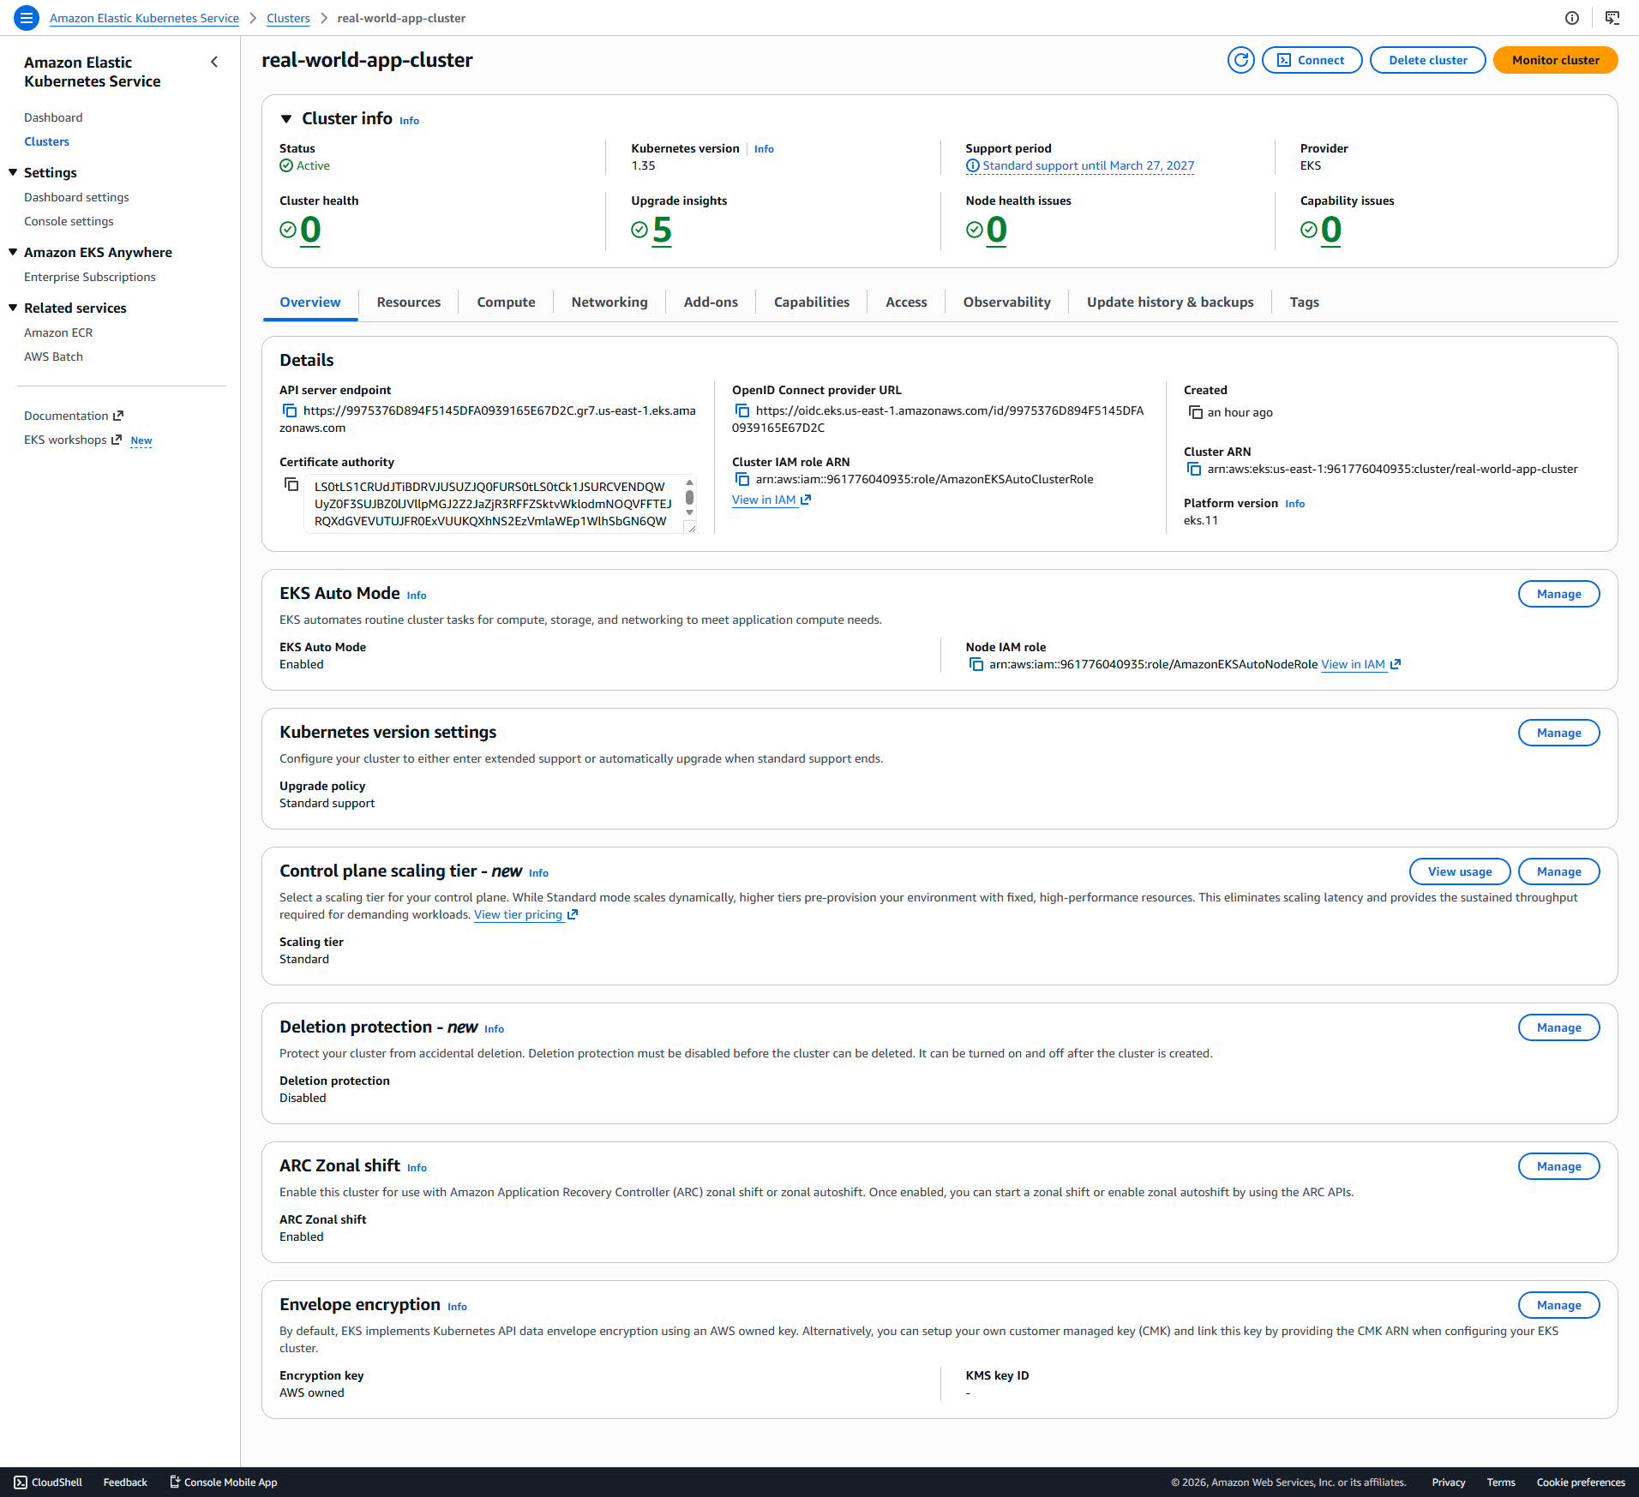Collapse the Related services group
The height and width of the screenshot is (1497, 1639).
(x=13, y=308)
